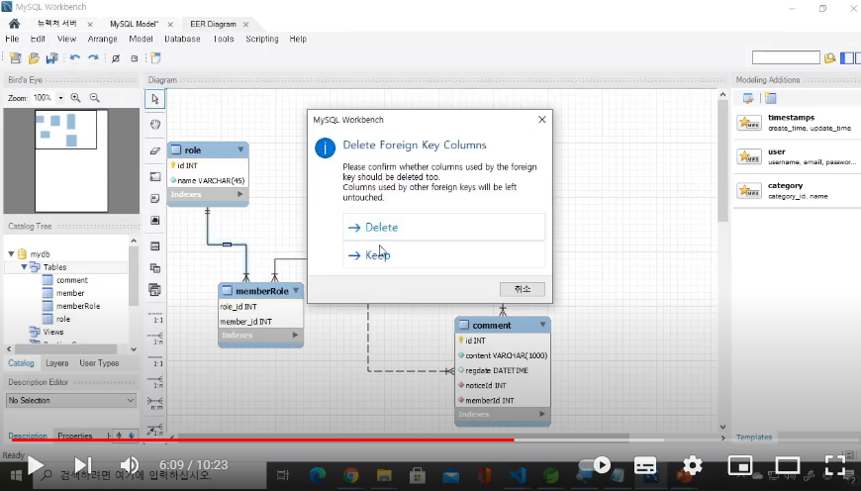Click the user template icon
This screenshot has width=861, height=491.
pos(749,156)
